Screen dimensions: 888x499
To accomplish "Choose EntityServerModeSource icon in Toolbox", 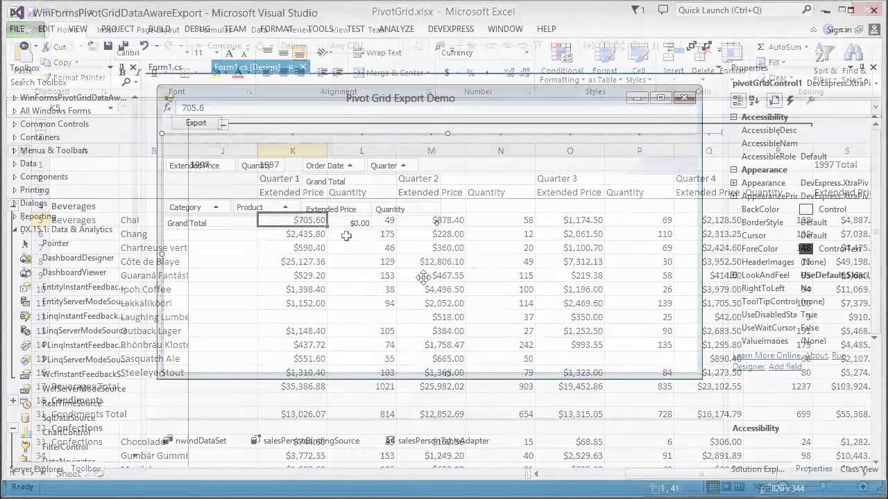I will point(26,302).
